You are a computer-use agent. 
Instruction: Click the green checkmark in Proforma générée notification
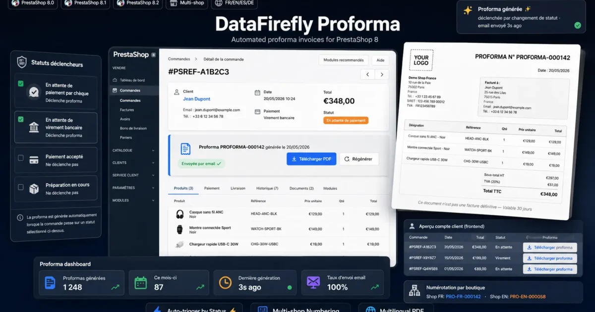[577, 25]
